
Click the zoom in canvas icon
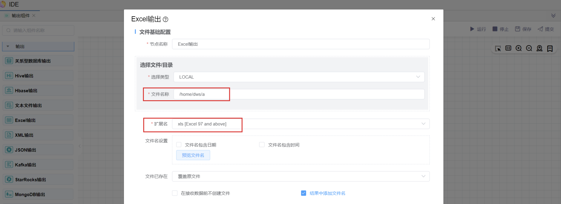[x=518, y=48]
